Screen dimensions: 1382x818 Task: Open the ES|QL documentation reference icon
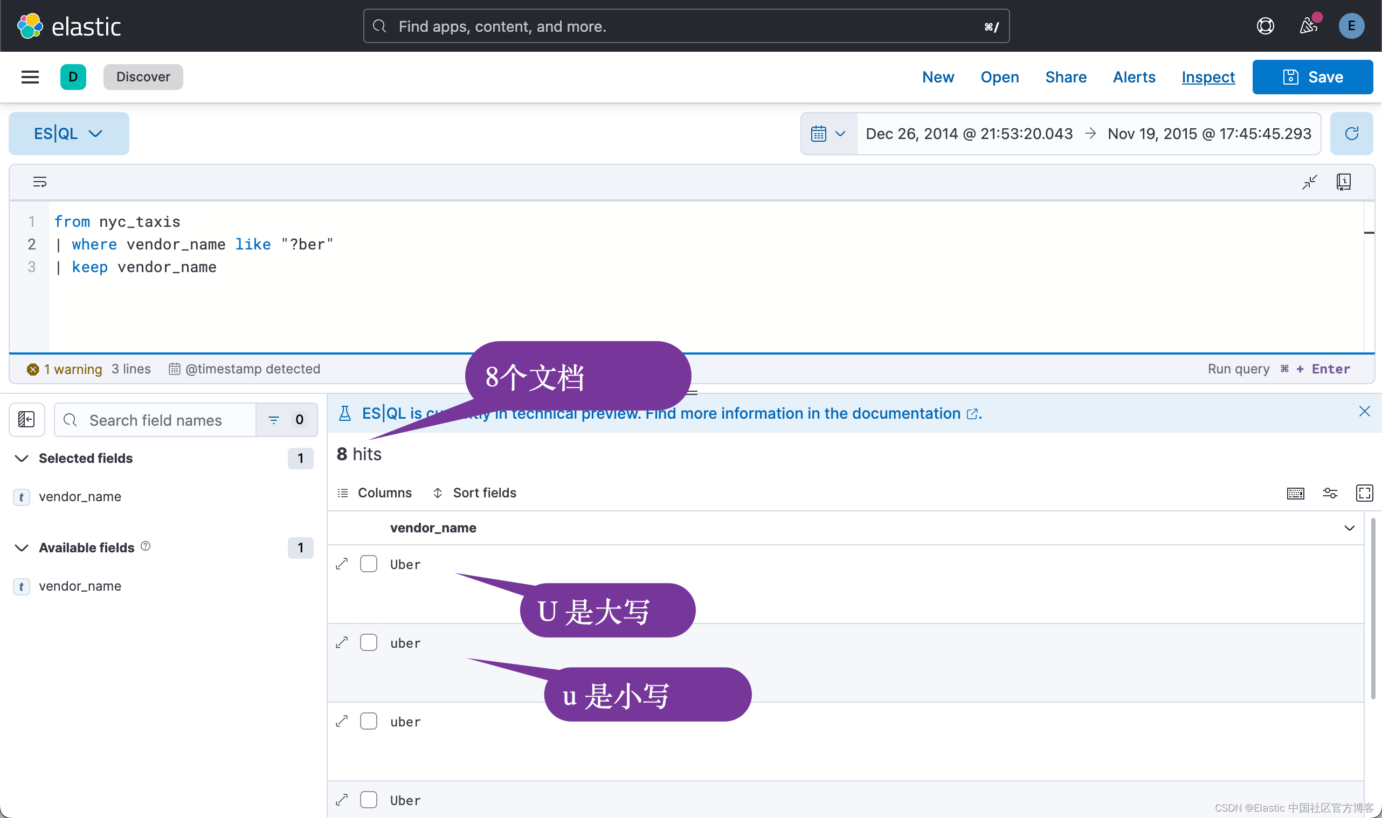[x=1343, y=182]
